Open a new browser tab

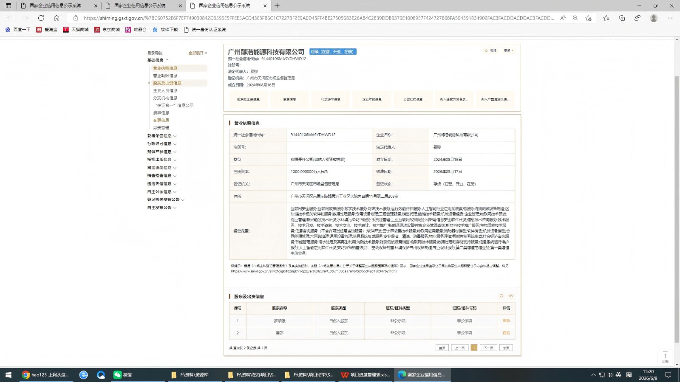(x=277, y=6)
